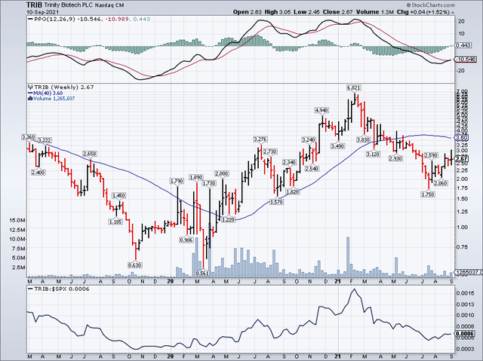Screen dimensions: 483x361
Task: Click the 2.540 price label
Action: click(312, 169)
